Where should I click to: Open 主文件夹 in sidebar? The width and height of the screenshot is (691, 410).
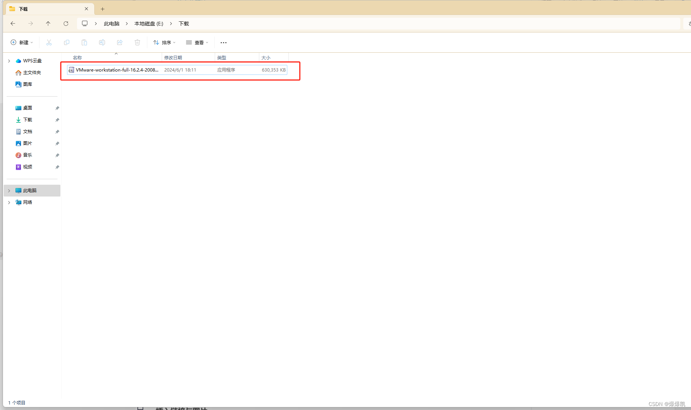[x=32, y=73]
